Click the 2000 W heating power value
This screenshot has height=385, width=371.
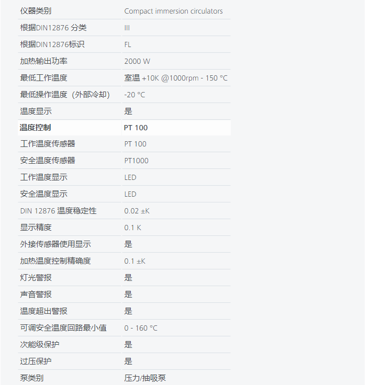point(137,61)
